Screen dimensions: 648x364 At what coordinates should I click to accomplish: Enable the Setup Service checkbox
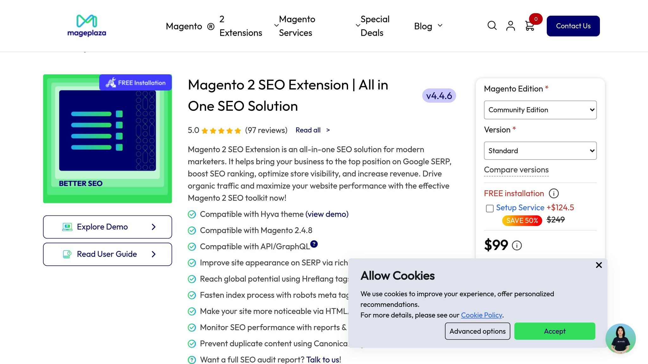[x=489, y=208]
